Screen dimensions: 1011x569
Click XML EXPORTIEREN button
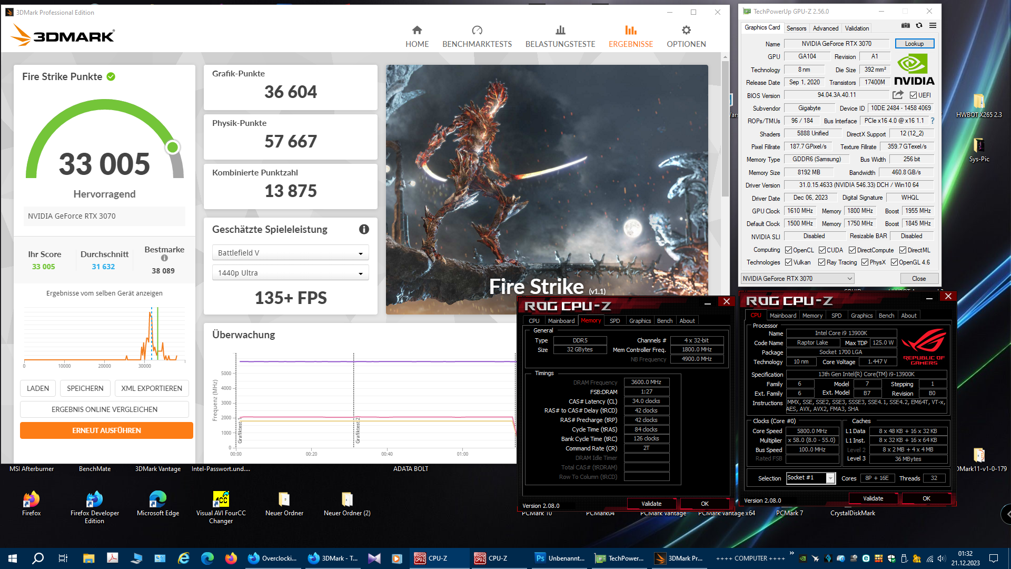point(152,388)
